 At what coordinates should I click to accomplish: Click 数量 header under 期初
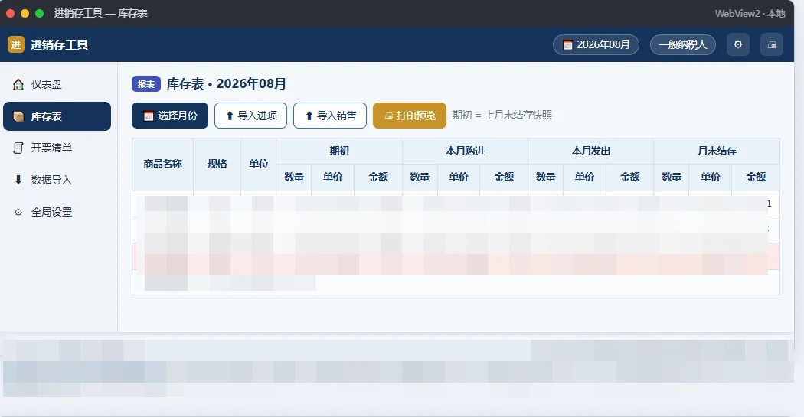pos(294,178)
